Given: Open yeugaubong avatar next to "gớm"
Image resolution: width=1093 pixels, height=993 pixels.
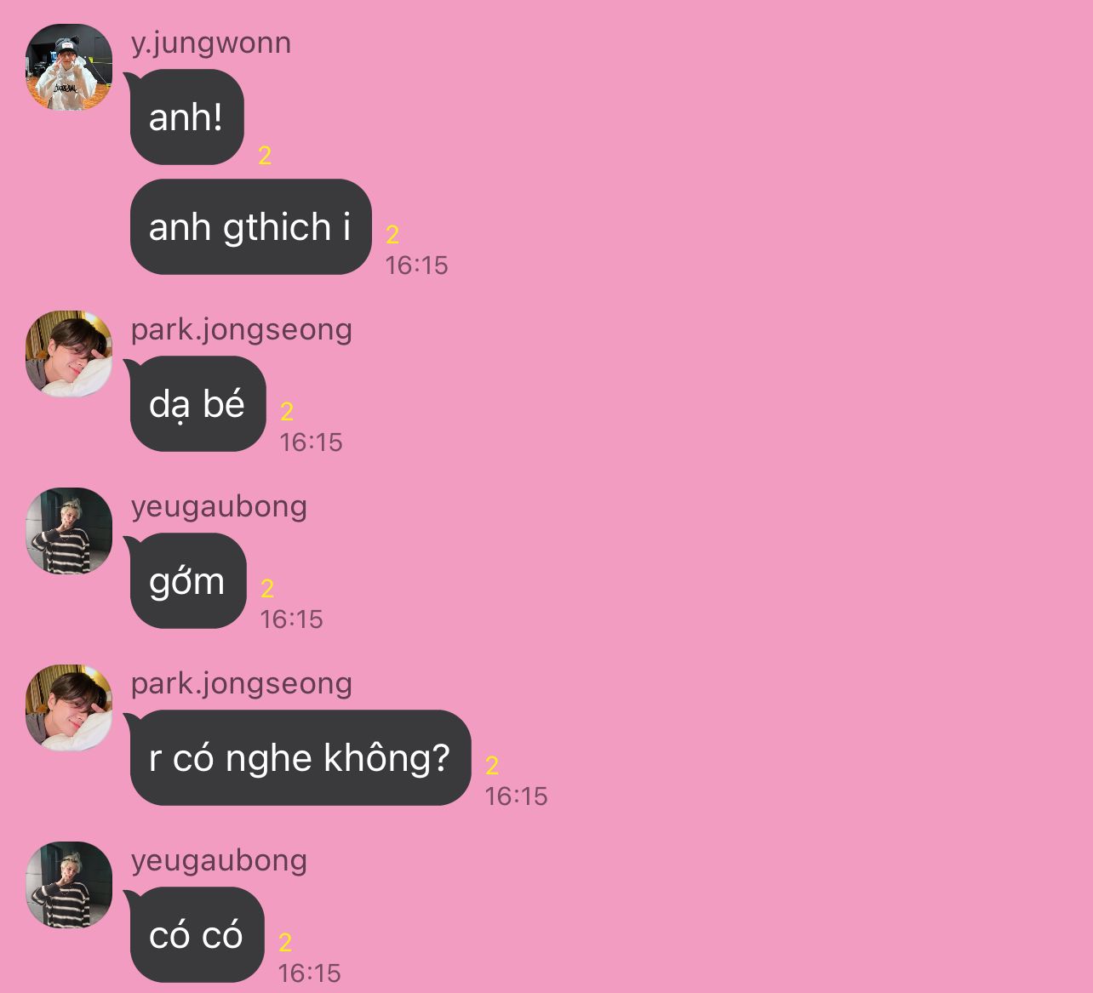Looking at the screenshot, I should (x=69, y=530).
